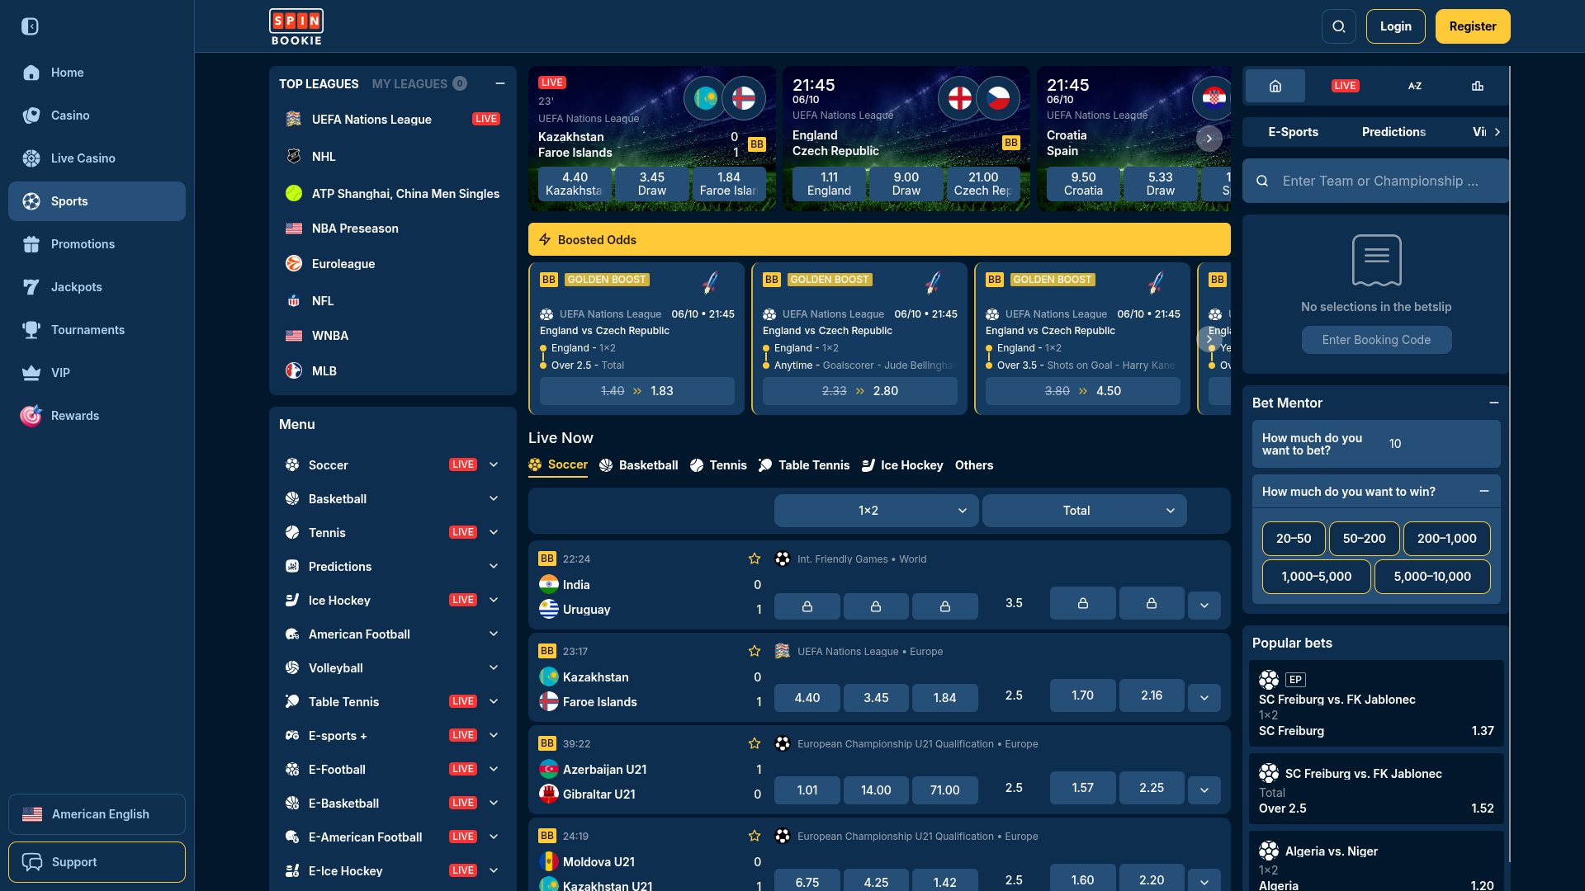Favorite the Kazakhstan vs Faroe Islands star
Viewport: 1585px width, 891px height.
(755, 651)
